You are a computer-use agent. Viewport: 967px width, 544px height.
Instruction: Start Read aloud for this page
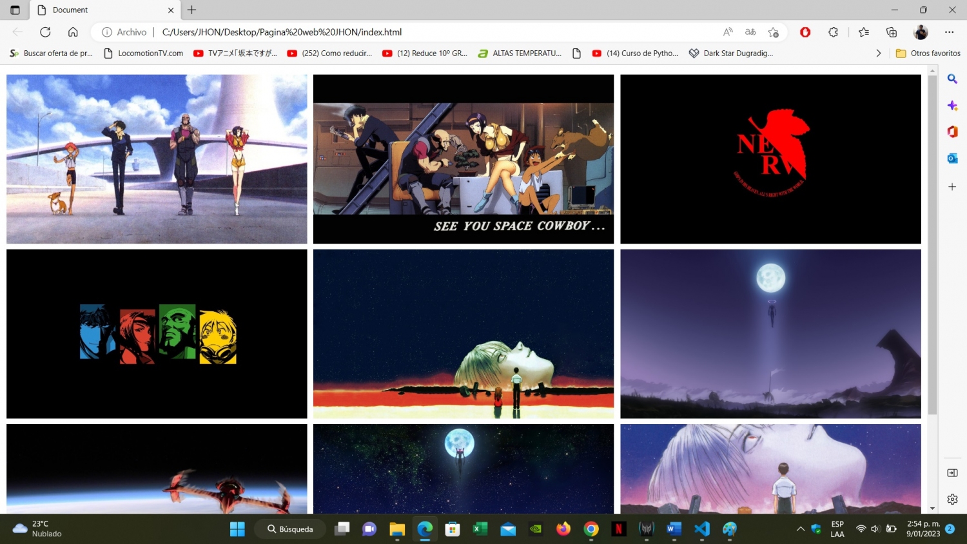[x=727, y=32]
